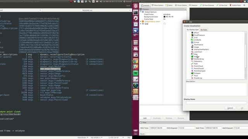Choose Group display type
The height and width of the screenshot is (139, 248).
(195, 42)
